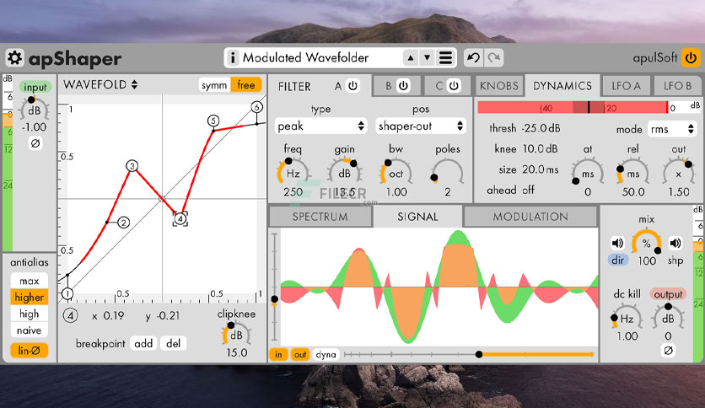Select max antialias quality

(30, 281)
